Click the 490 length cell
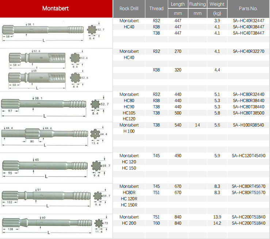The height and width of the screenshot is (239, 270). pyautogui.click(x=178, y=156)
